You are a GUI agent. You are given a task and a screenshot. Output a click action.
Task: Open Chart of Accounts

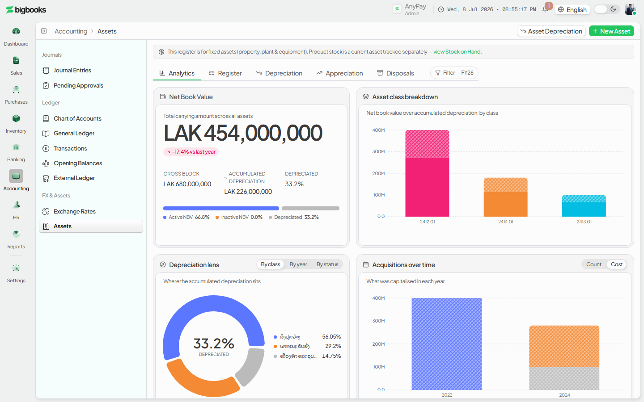click(91, 118)
